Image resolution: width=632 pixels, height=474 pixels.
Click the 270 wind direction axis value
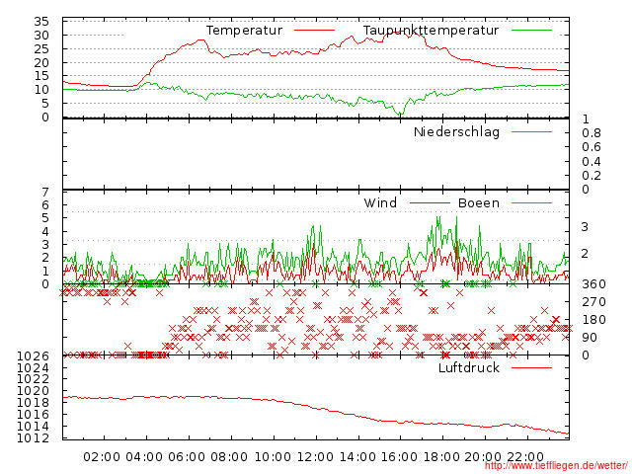pos(593,302)
